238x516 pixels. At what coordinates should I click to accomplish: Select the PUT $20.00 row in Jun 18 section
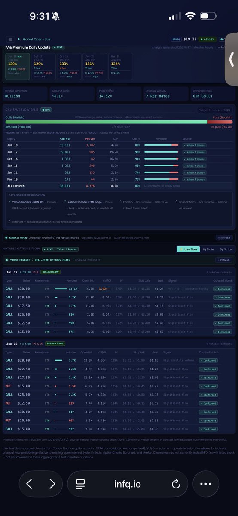[119, 421]
